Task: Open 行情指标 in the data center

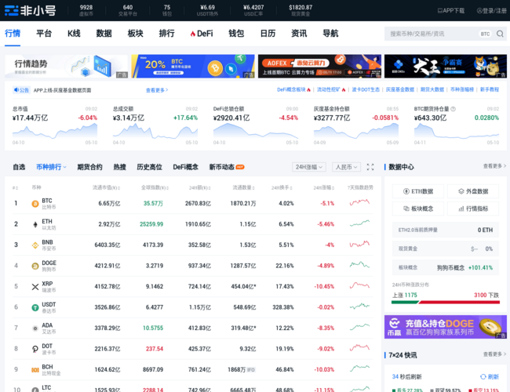Action: (473, 209)
